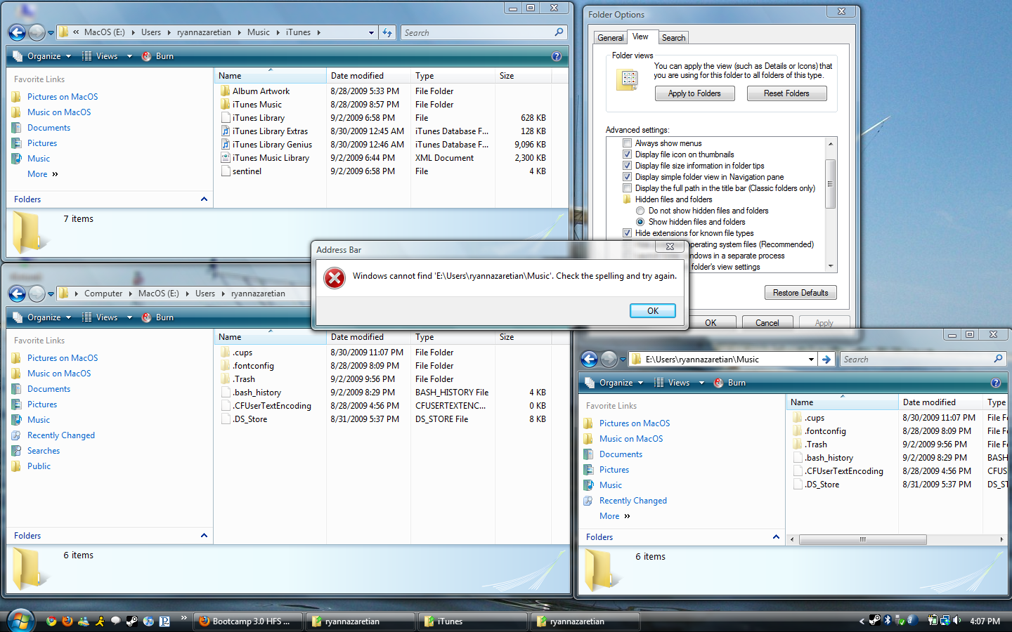The width and height of the screenshot is (1012, 632).
Task: Launch AIM from the quick launch bar
Action: [100, 621]
